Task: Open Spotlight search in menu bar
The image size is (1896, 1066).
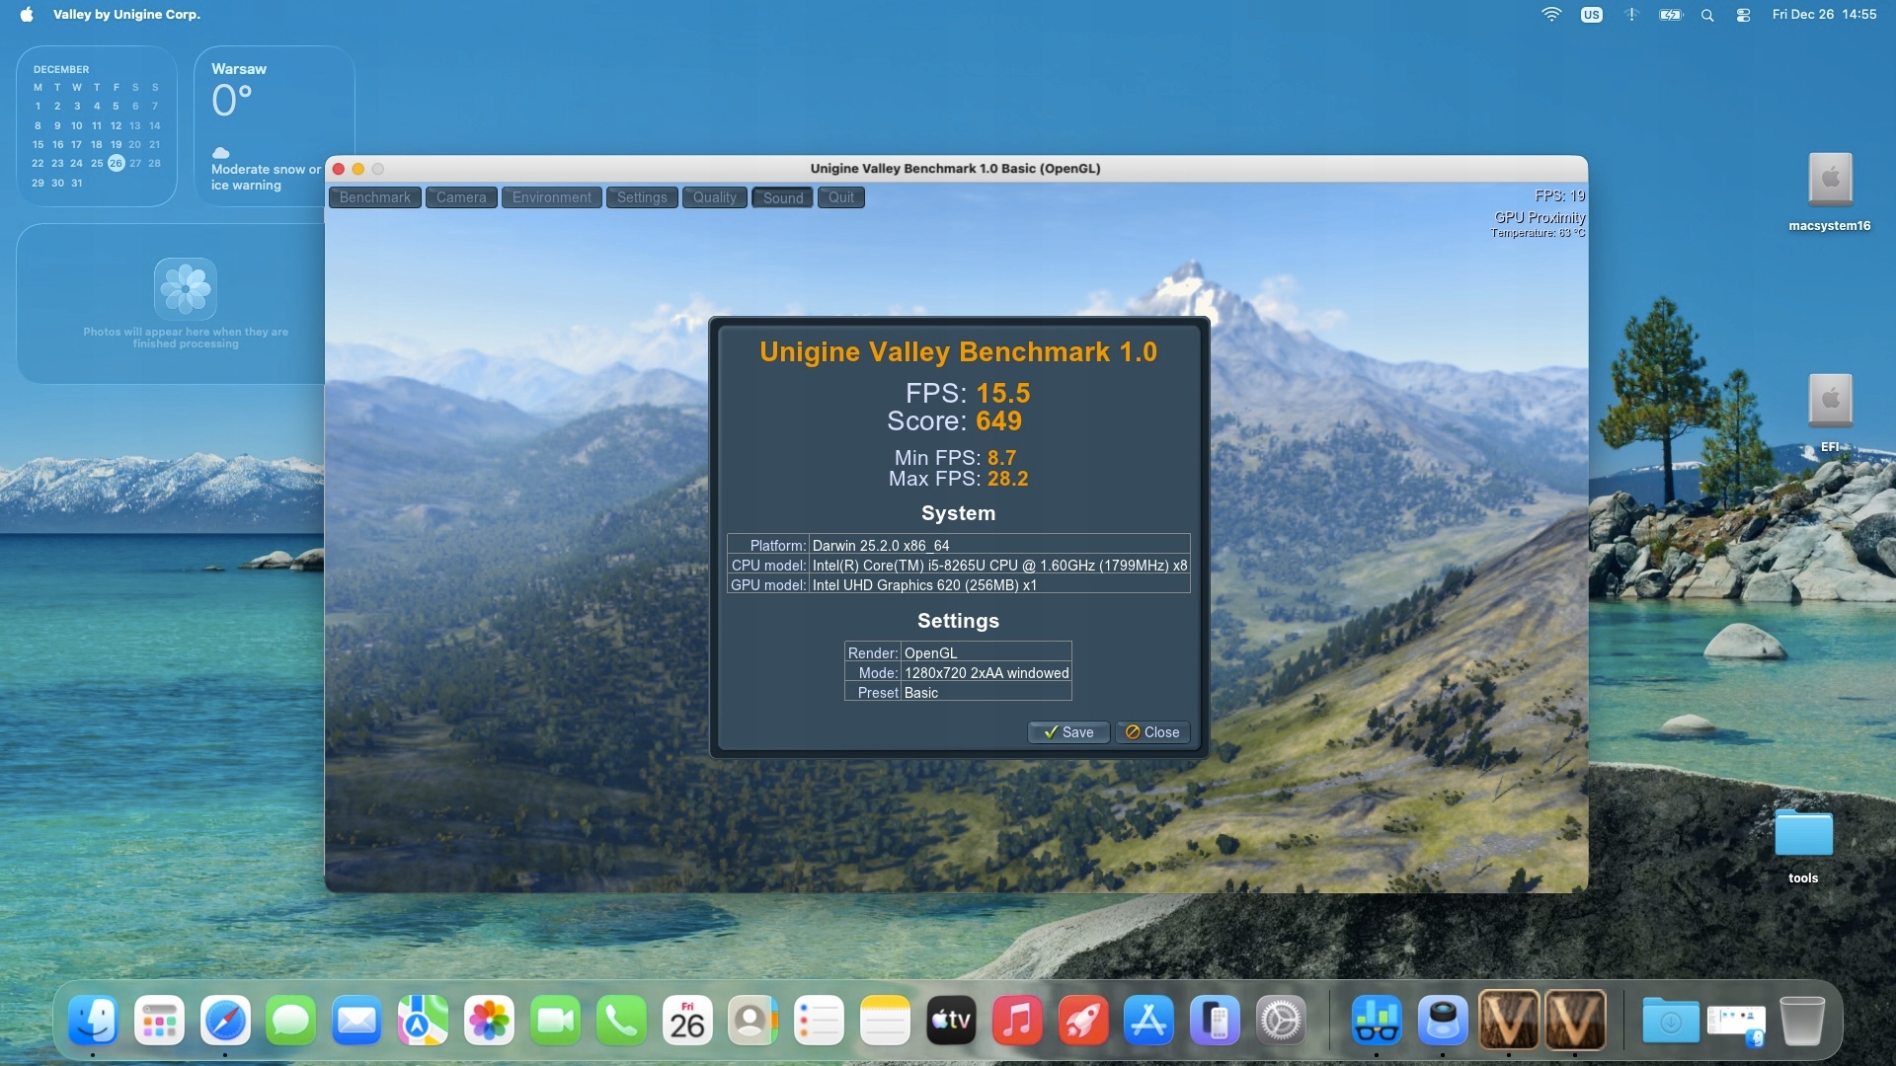Action: [x=1707, y=15]
